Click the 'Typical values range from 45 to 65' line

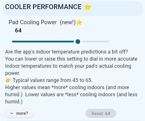(52, 80)
